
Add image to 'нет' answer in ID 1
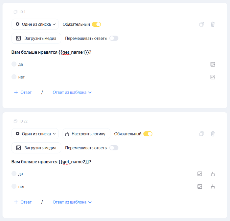pos(213,77)
